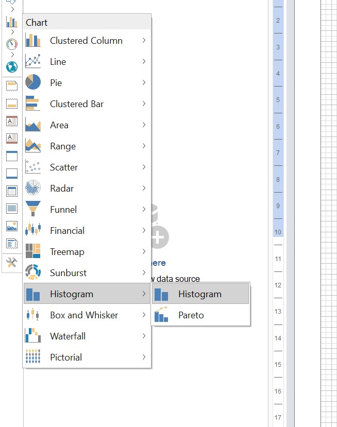
Task: Select the Sunburst chart entry
Action: pos(87,272)
